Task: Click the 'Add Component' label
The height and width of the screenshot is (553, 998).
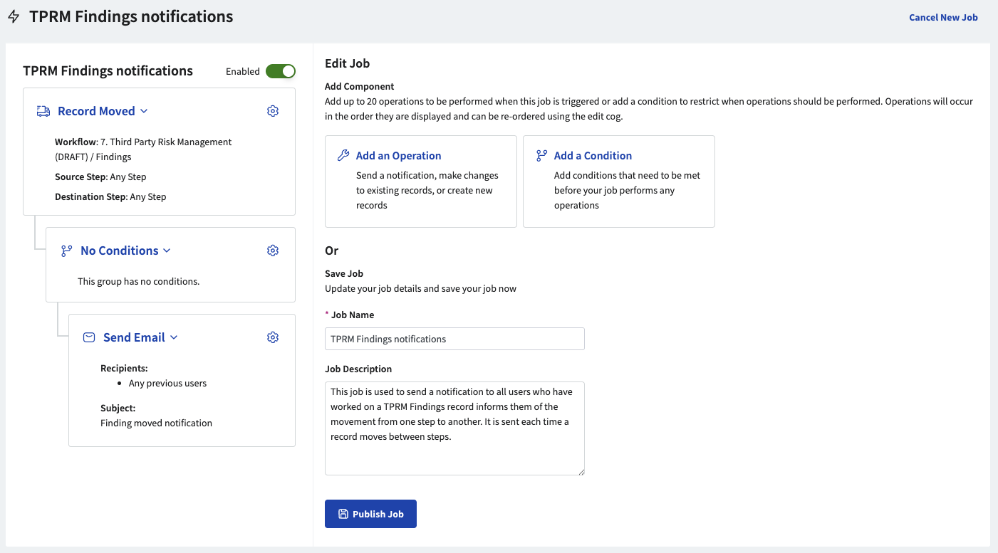Action: (x=359, y=86)
